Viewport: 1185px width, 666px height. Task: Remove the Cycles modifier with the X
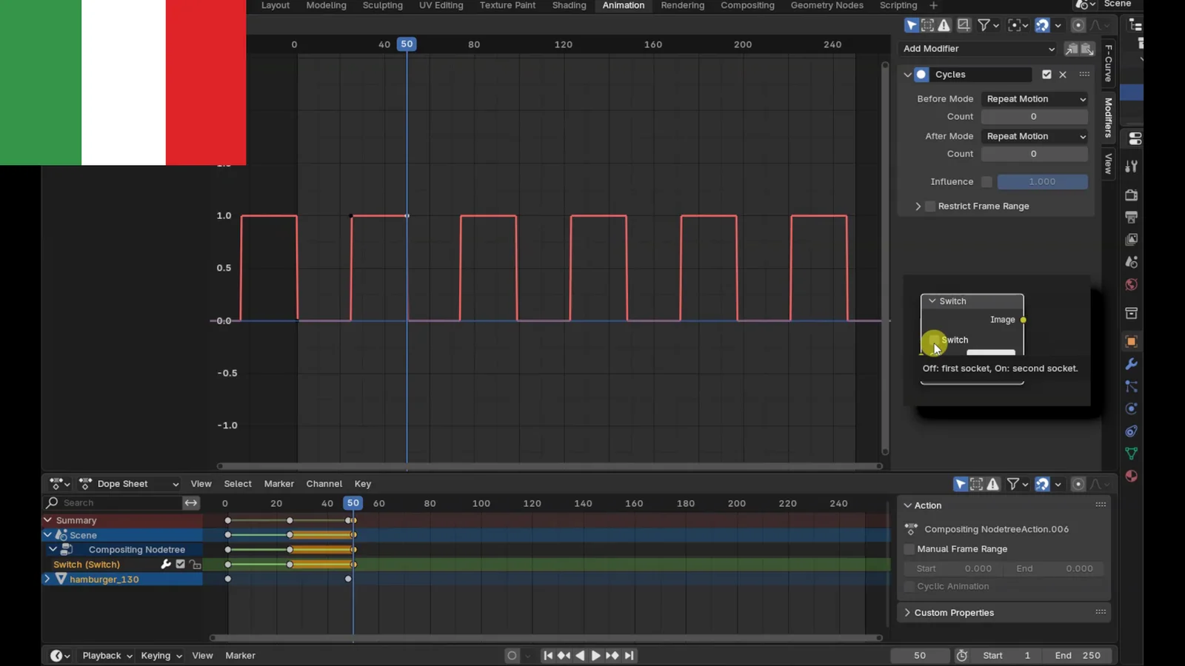click(x=1063, y=75)
